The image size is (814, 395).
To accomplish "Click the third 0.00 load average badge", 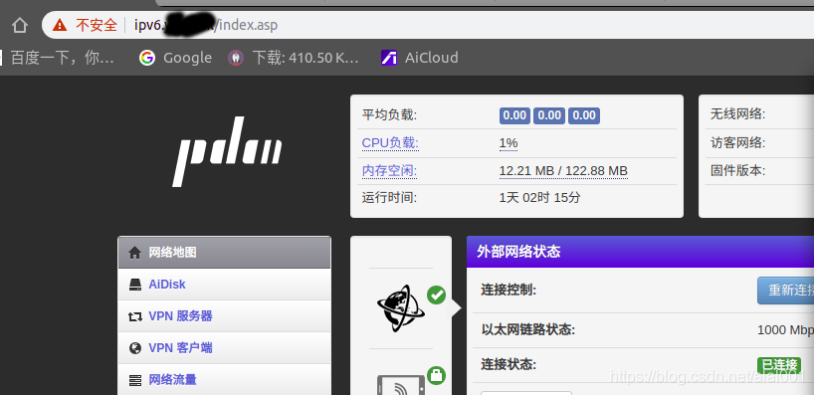I will (584, 115).
